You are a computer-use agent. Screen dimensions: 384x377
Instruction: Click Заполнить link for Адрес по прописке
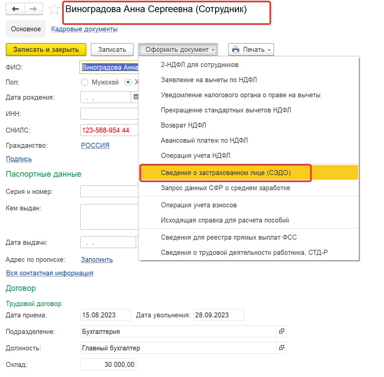97,260
